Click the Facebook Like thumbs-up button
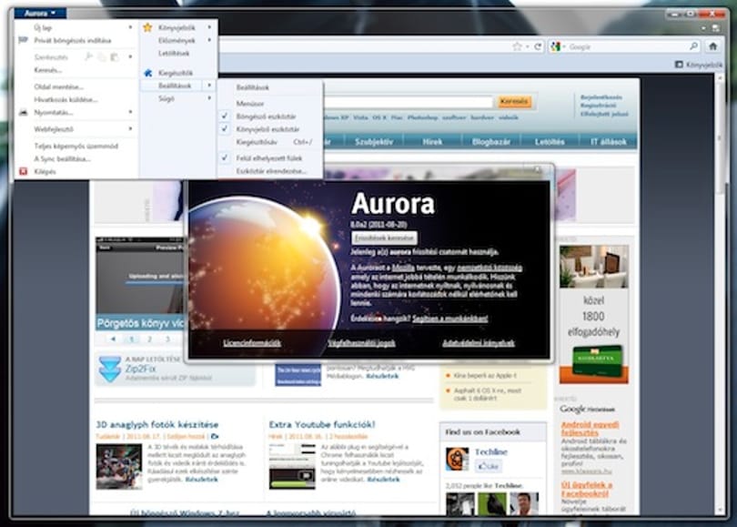Image resolution: width=737 pixels, height=527 pixels. pyautogui.click(x=489, y=466)
